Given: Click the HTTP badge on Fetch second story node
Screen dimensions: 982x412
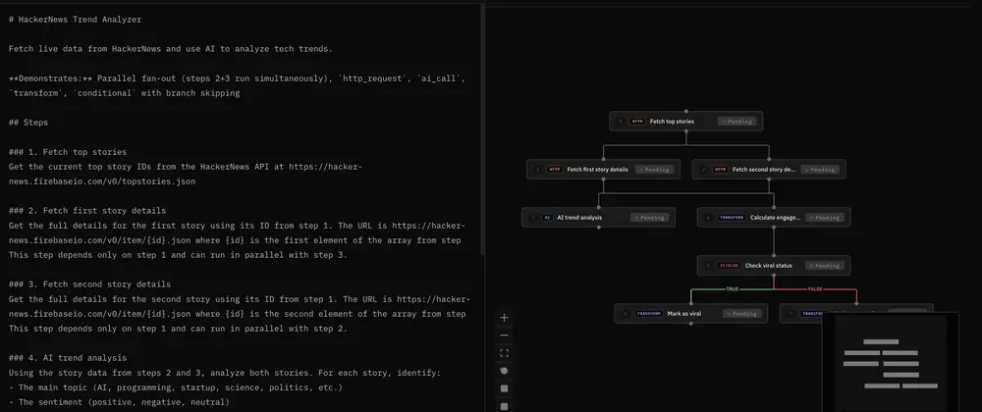Looking at the screenshot, I should point(720,170).
